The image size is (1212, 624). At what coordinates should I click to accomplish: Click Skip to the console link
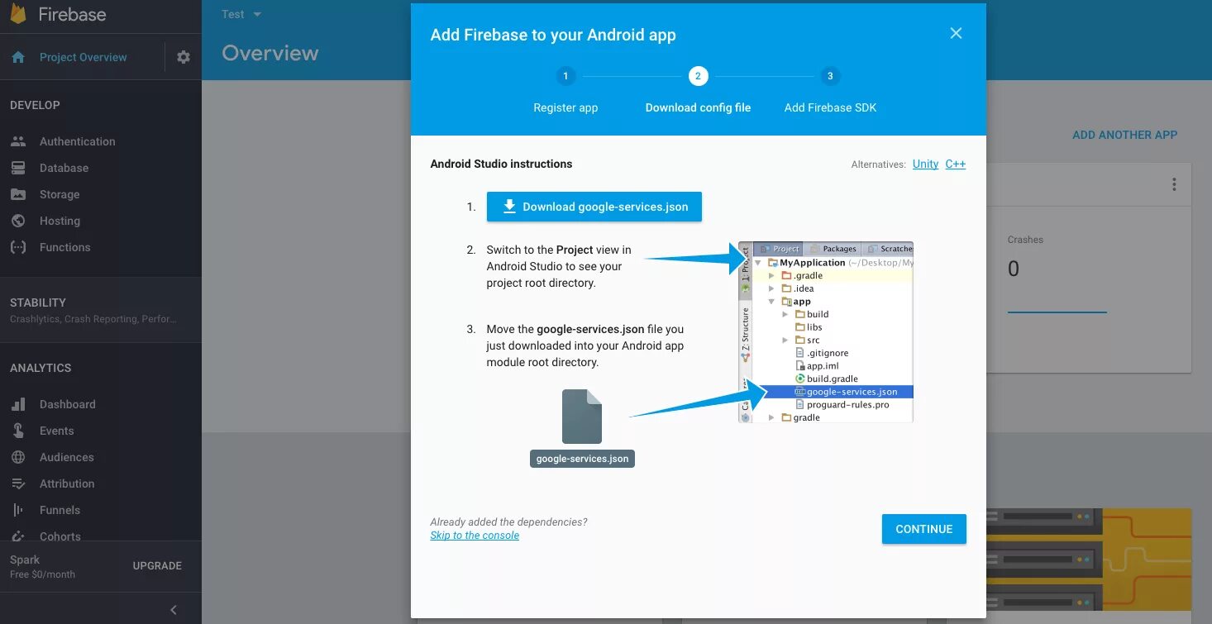tap(475, 536)
